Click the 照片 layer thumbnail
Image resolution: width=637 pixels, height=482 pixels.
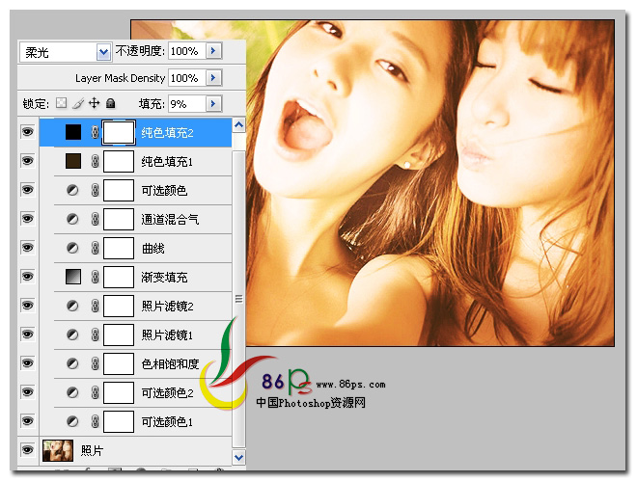[58, 450]
